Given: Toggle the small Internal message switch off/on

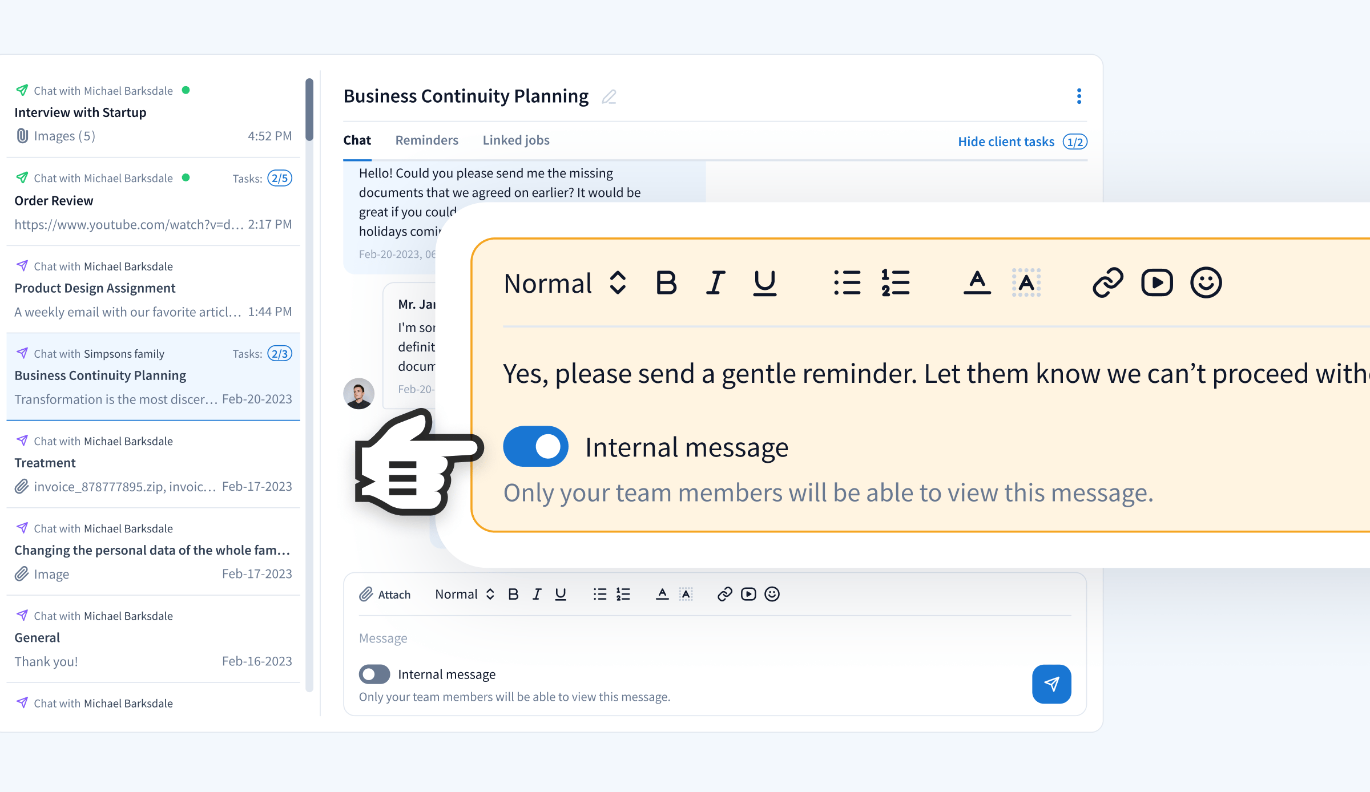Looking at the screenshot, I should (374, 674).
